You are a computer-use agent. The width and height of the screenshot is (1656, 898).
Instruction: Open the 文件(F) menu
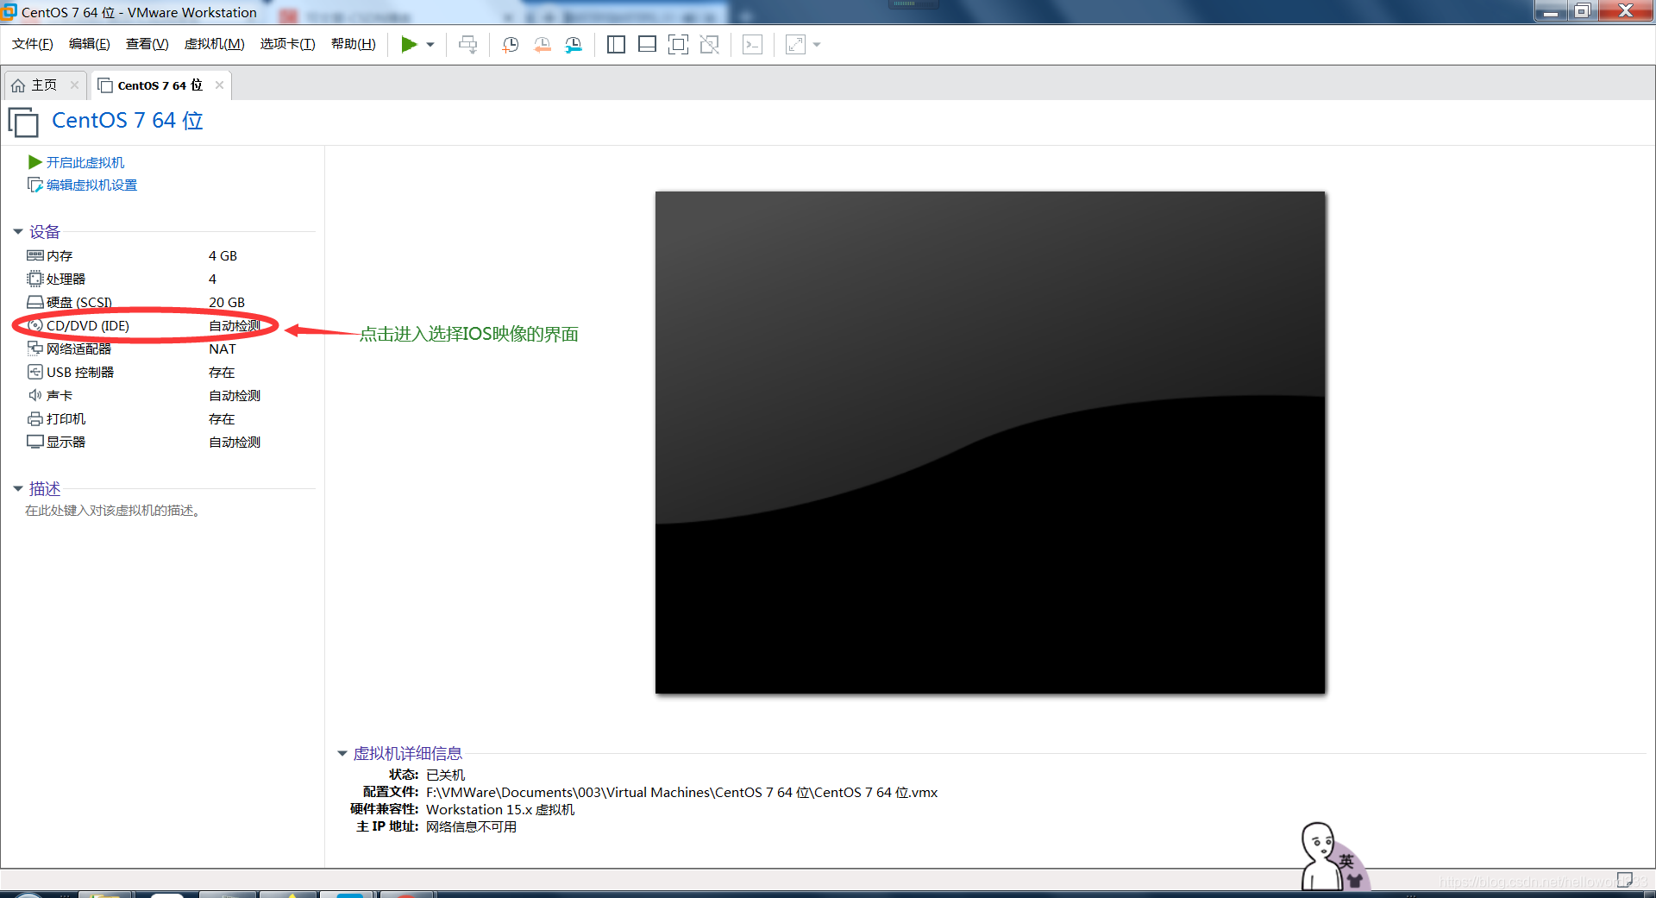[x=33, y=44]
